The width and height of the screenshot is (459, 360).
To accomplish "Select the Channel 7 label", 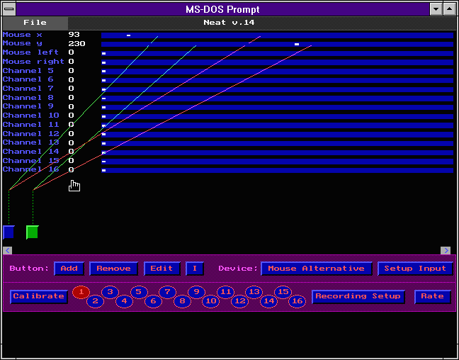I will [x=28, y=89].
